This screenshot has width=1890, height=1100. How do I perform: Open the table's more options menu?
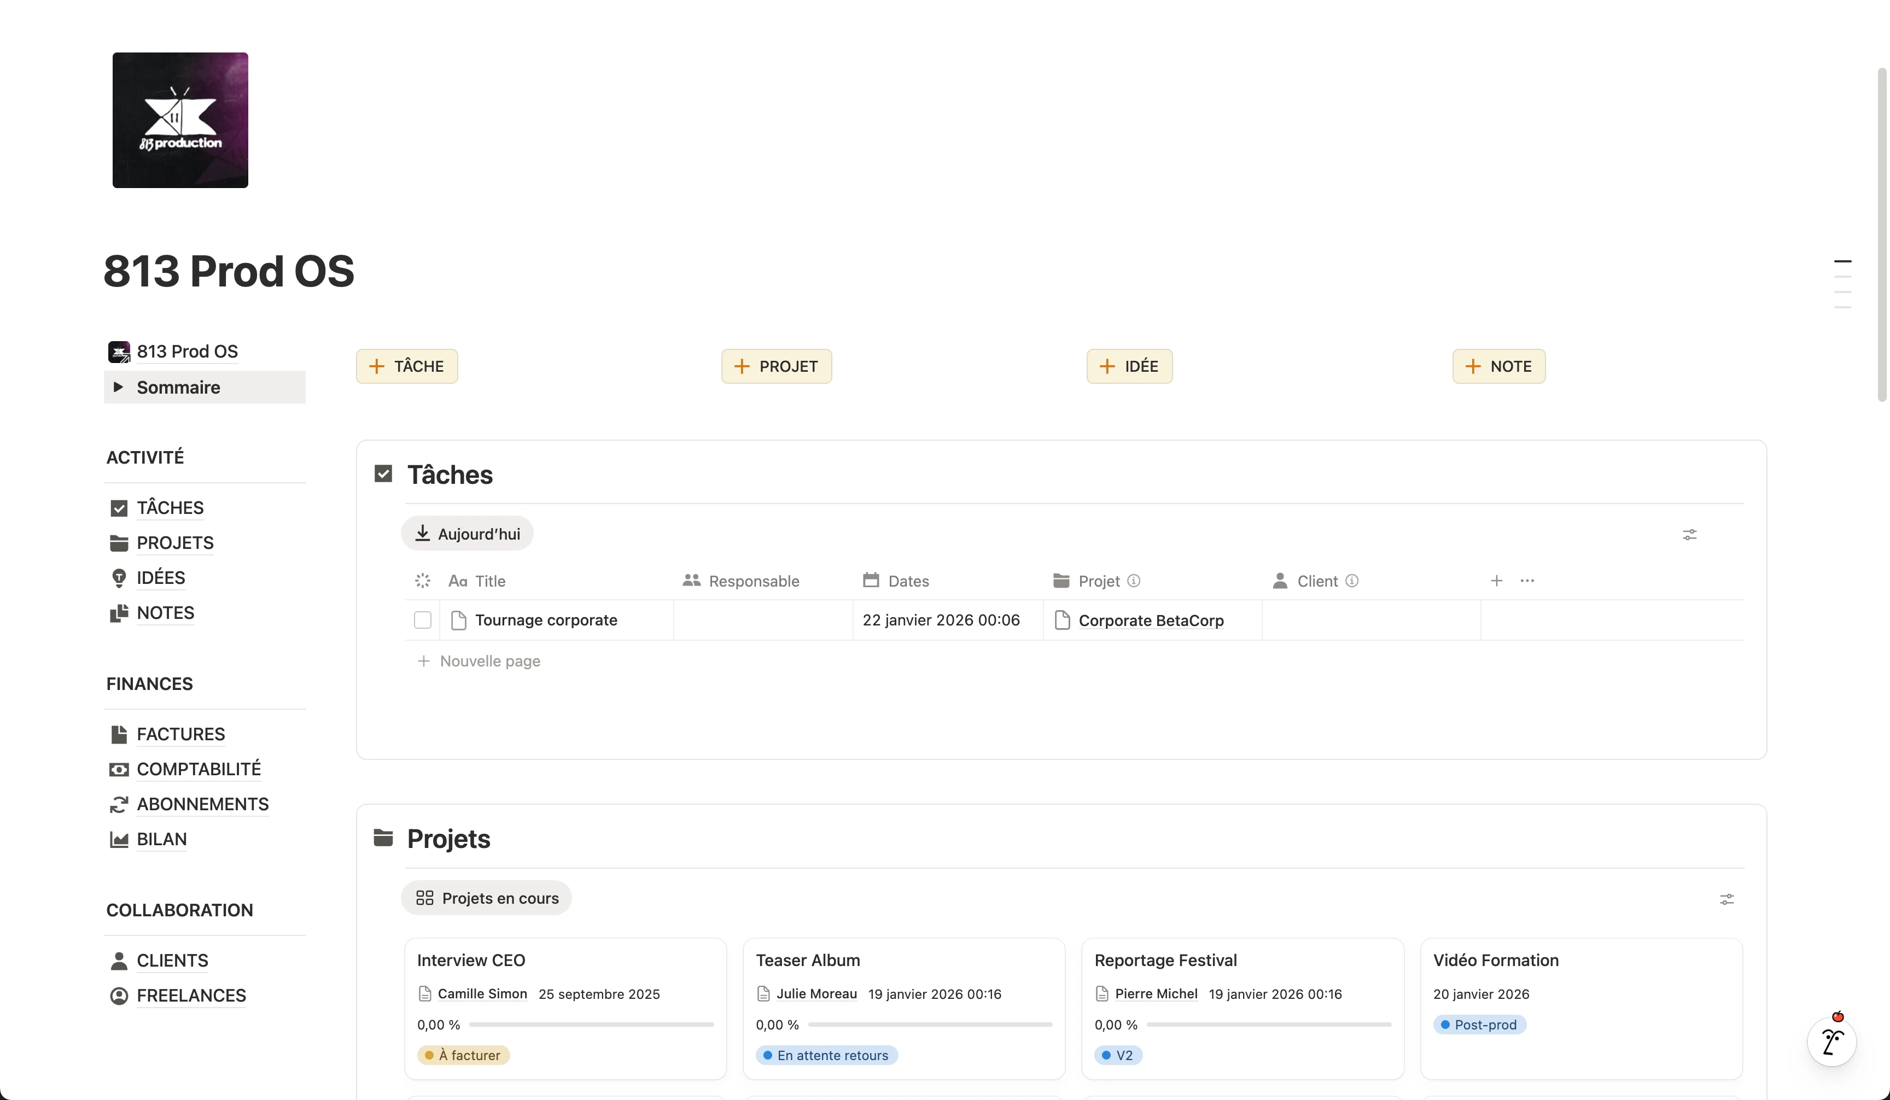(x=1529, y=581)
